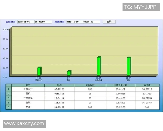Viewport: 163px width, 131px height.
Task: Select the green 正常运行 bar in chart
Action: [39, 71]
